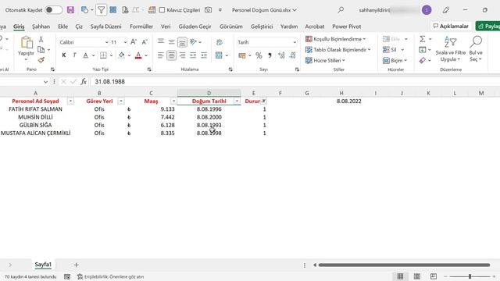Click the user account avatar

coord(427,10)
